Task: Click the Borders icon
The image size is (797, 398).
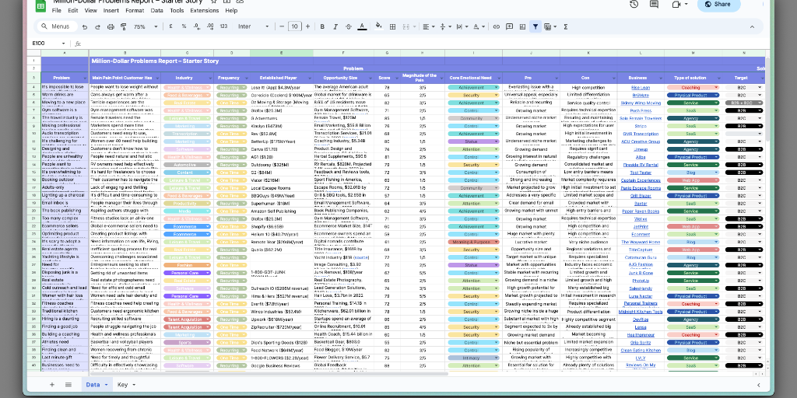Action: (392, 26)
